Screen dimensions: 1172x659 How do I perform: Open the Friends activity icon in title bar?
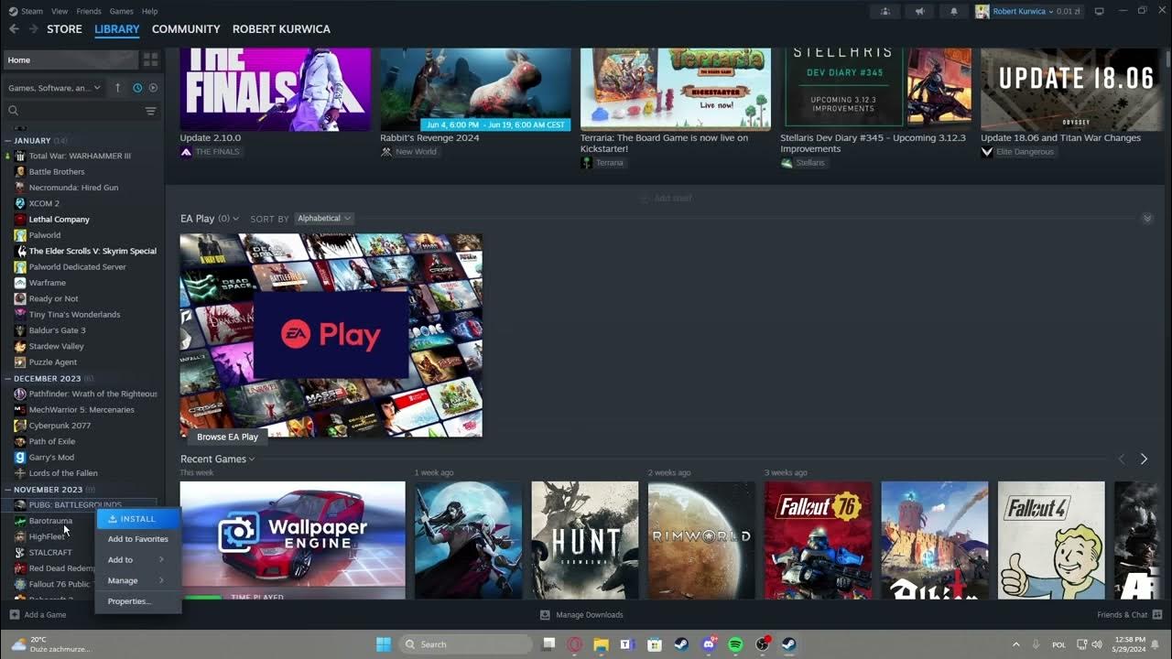point(884,11)
